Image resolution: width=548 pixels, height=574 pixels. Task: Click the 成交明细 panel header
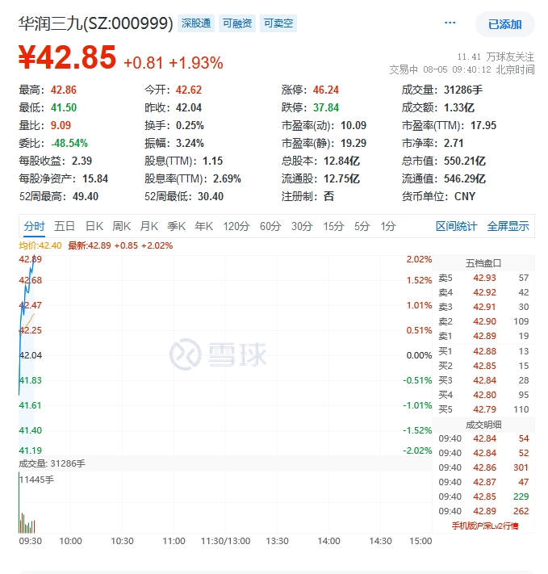coord(483,425)
